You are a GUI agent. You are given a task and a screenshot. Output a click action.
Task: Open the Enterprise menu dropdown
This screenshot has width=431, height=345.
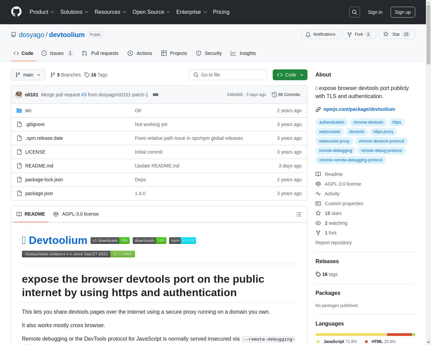[192, 12]
